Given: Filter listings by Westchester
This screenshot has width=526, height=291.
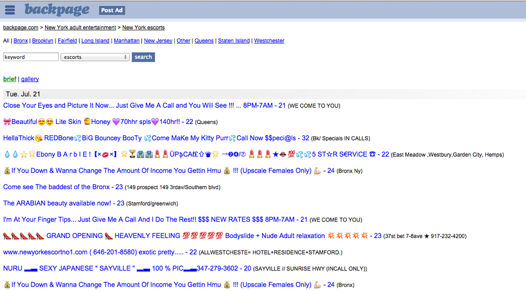Looking at the screenshot, I should pos(269,41).
